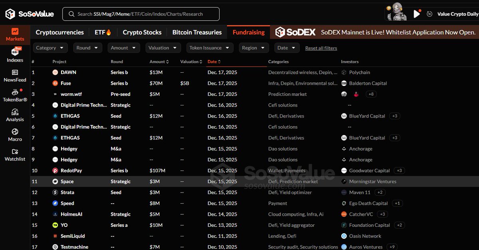Click the Polychain investor icon

344,72
